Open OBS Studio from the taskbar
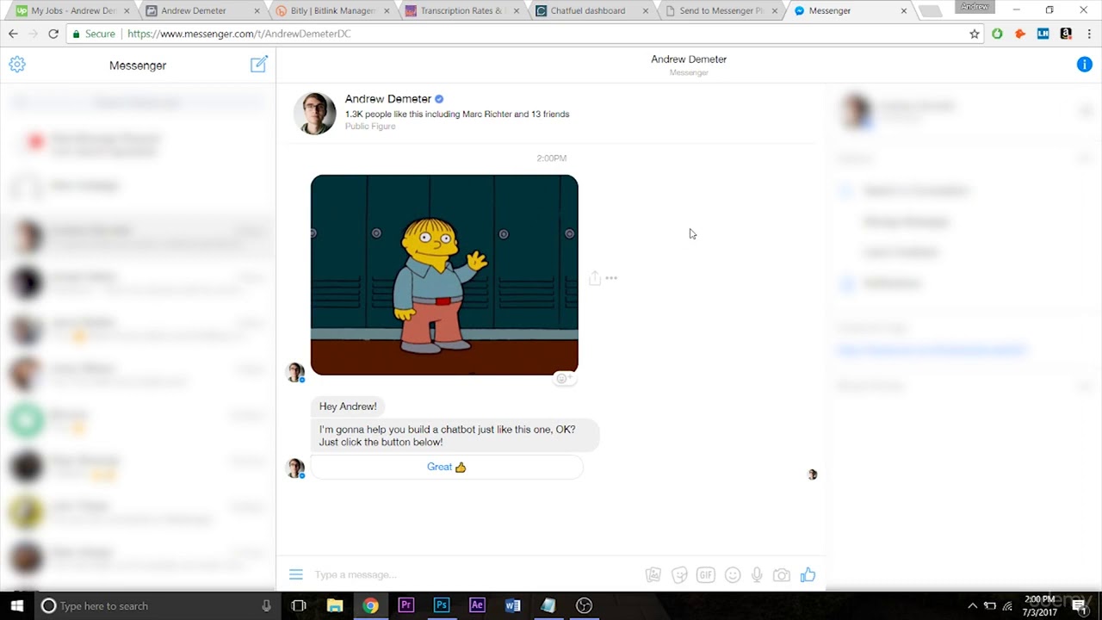The height and width of the screenshot is (620, 1102). pyautogui.click(x=584, y=605)
